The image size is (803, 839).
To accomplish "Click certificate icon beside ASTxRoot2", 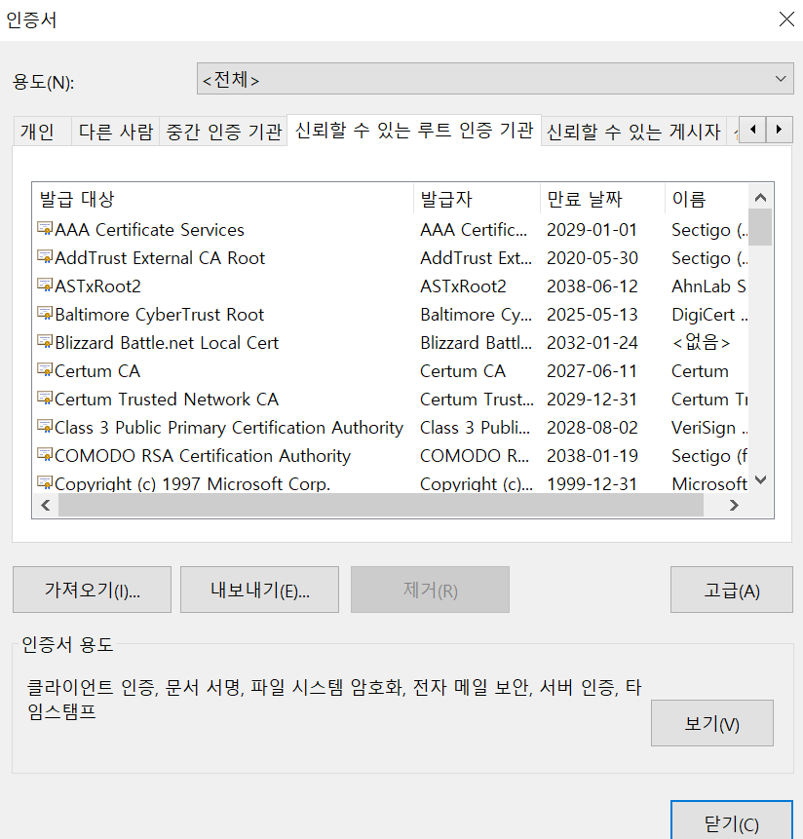I will [x=45, y=286].
